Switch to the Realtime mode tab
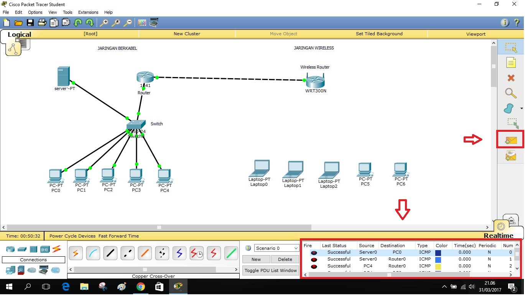 (498, 236)
